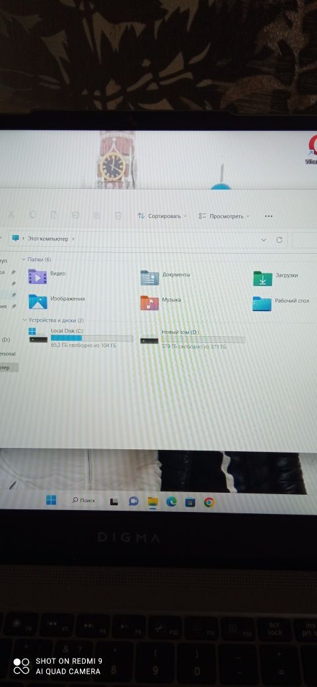Launch Google Chrome from the taskbar
Viewport: 317px width, 687px height.
(209, 503)
